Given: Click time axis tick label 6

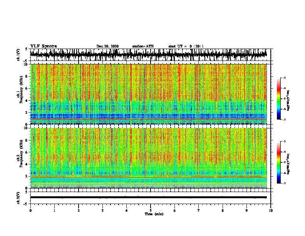Looking at the screenshot, I should (175, 211).
